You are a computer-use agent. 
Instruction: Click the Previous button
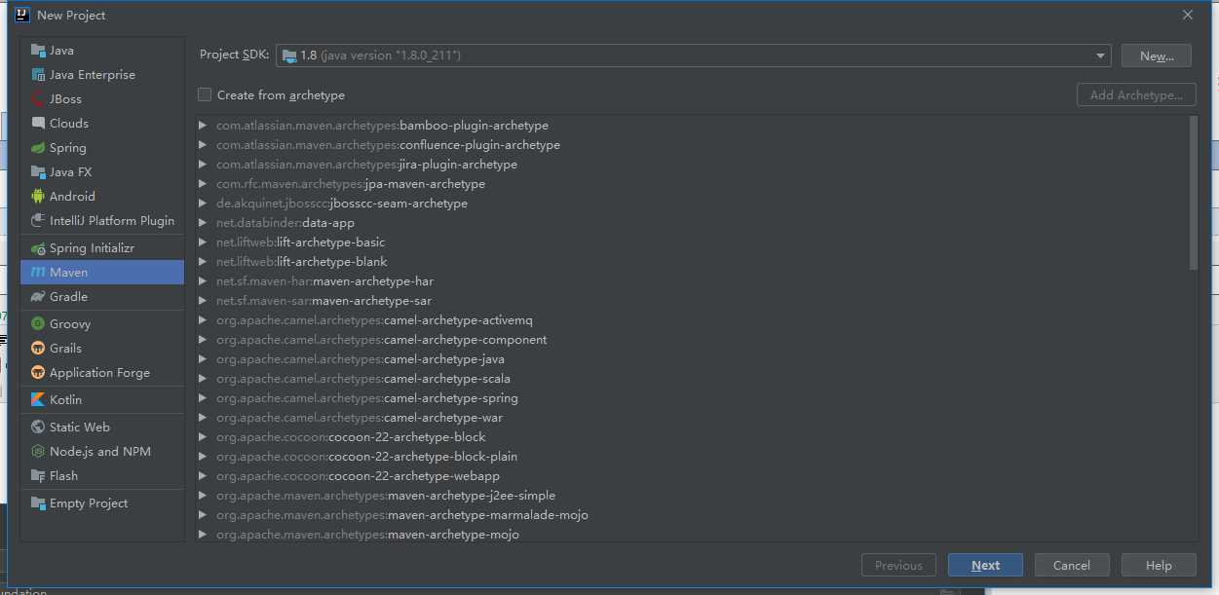(898, 565)
